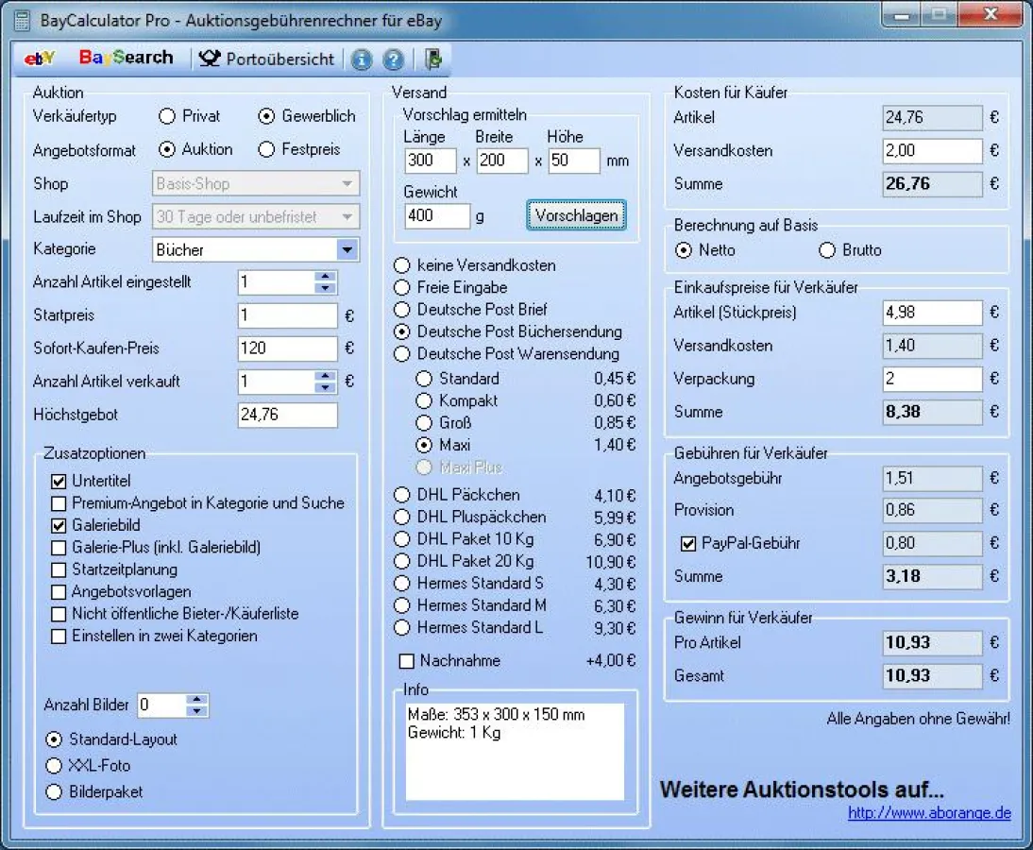This screenshot has height=850, width=1033.
Task: Uncheck the Untertitel option
Action: coord(59,482)
